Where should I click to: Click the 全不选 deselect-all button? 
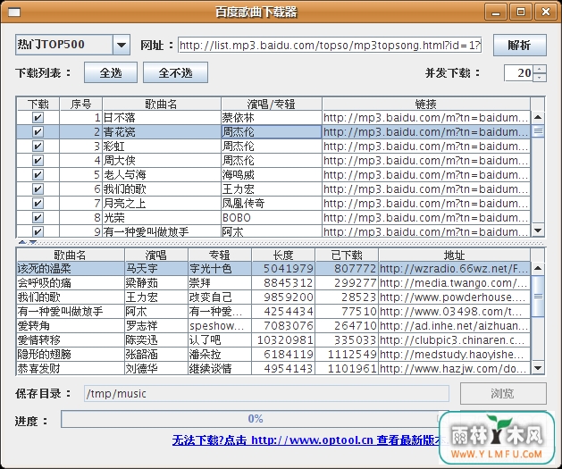(x=176, y=72)
